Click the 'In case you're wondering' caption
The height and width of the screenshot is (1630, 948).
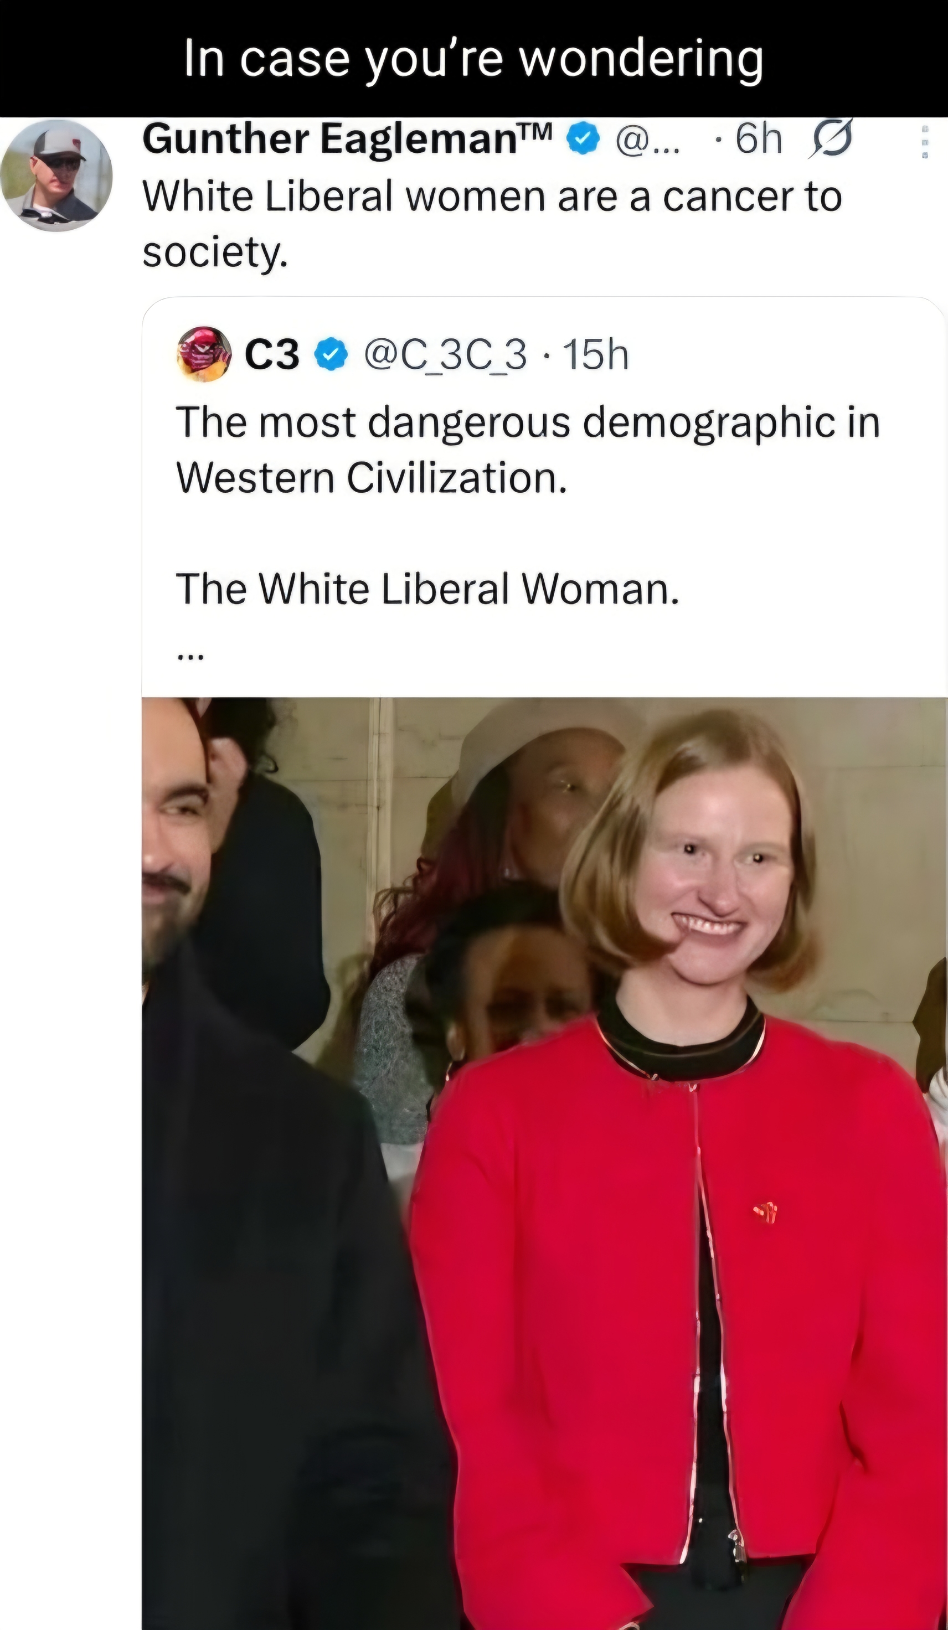click(473, 58)
